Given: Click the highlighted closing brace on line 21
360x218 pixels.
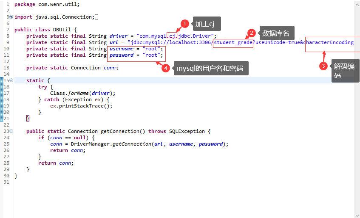Looking at the screenshot, I should tap(28, 119).
